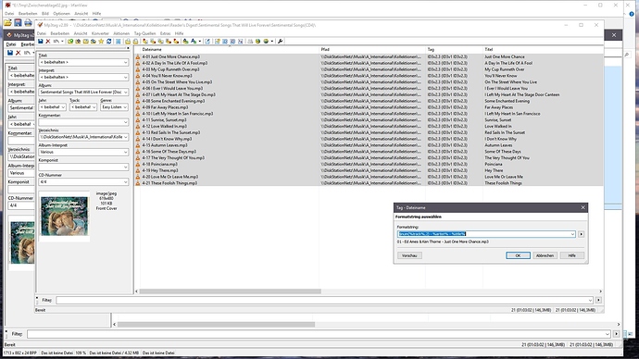Click the Change directory folder icon
The width and height of the screenshot is (639, 359).
click(70, 41)
